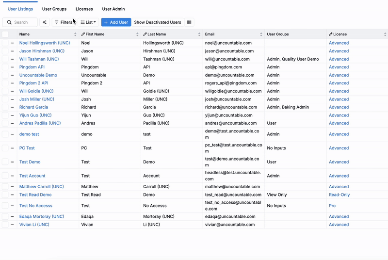Click the AI sparkle search icon
This screenshot has height=260, width=388.
click(45, 22)
